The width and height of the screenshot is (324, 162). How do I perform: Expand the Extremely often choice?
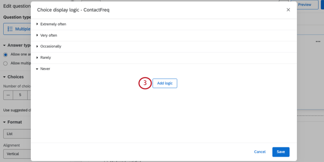coord(37,24)
